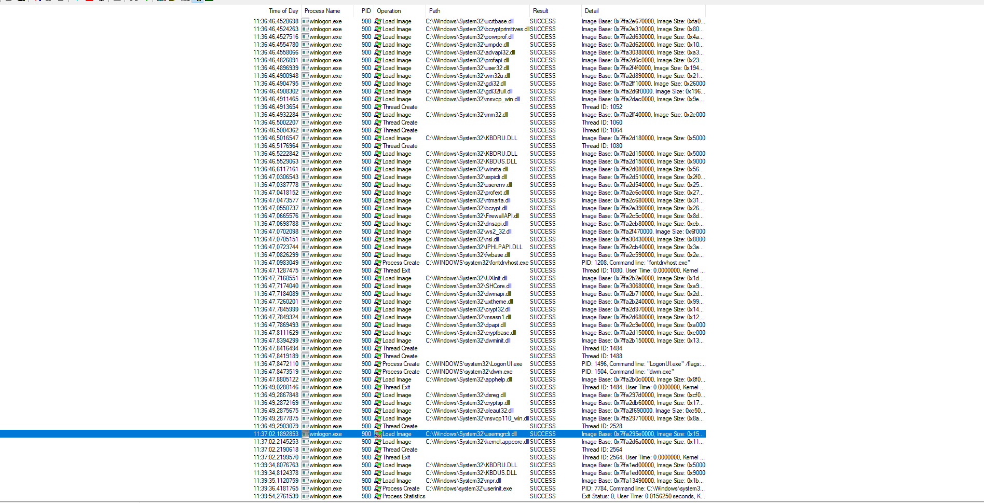
Task: Select the path C:\Windows\System32\gdi32.dll
Action: coord(466,84)
